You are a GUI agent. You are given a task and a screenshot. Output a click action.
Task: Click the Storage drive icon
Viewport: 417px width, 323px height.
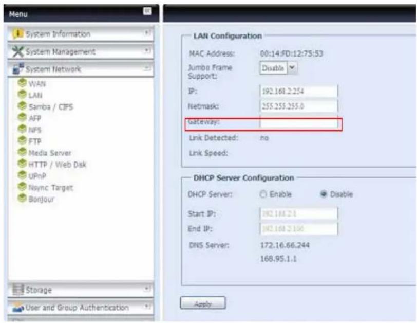pos(18,290)
